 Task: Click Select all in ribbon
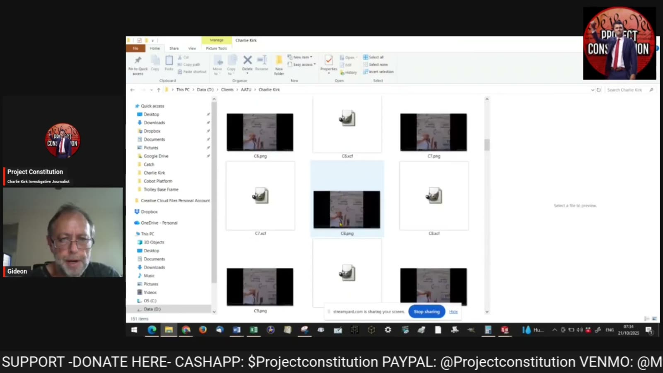click(374, 57)
